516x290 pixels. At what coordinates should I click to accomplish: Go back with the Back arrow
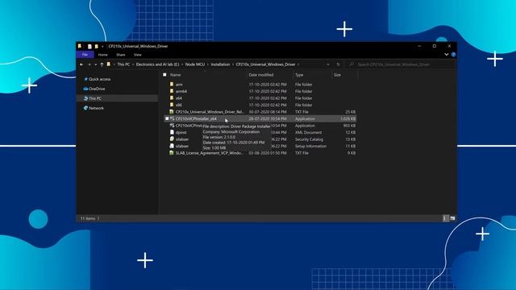pyautogui.click(x=81, y=64)
